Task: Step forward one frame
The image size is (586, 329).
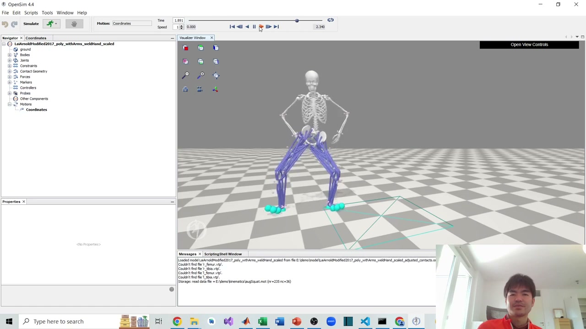Action: click(269, 27)
